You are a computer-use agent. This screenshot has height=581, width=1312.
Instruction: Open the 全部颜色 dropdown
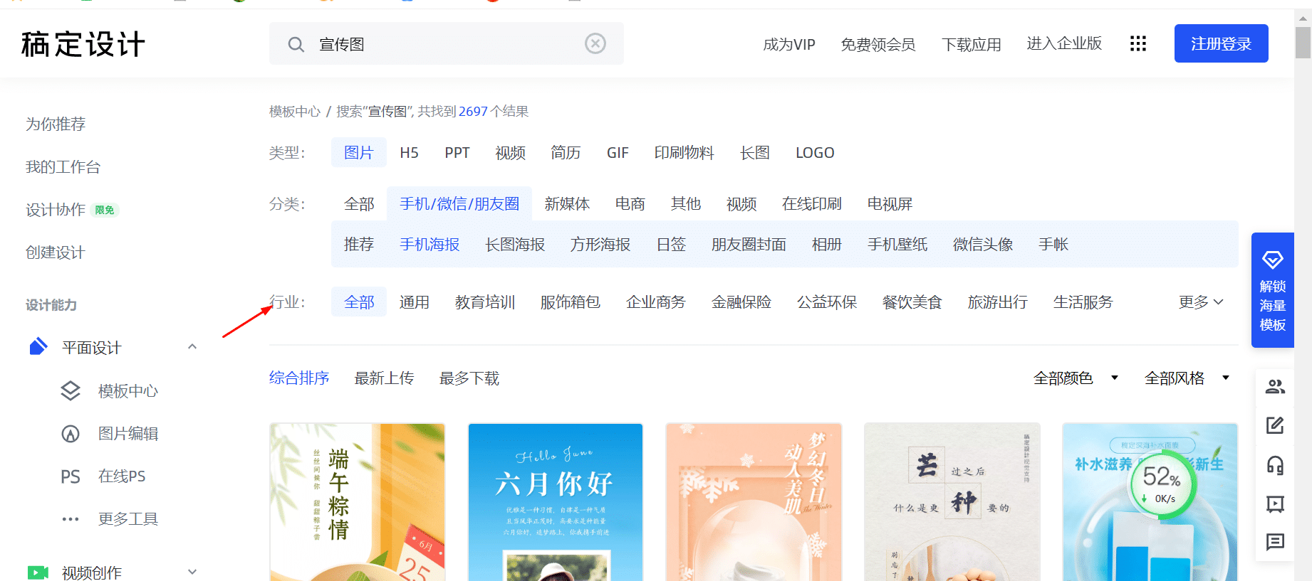[1076, 378]
